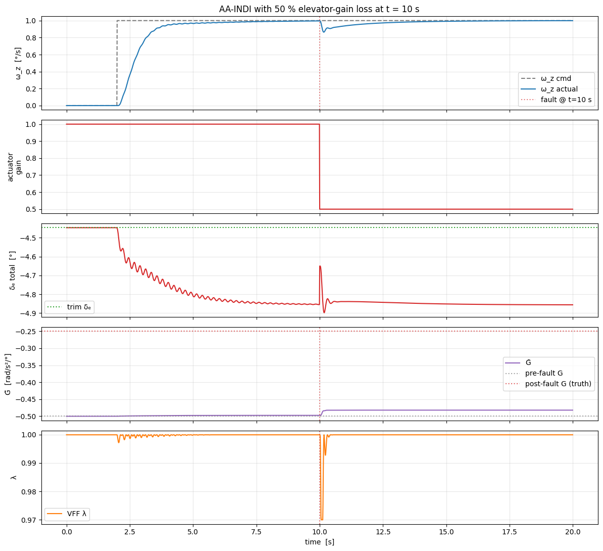Click the 10.0 tick on time axis
The image size is (603, 551).
pos(320,532)
